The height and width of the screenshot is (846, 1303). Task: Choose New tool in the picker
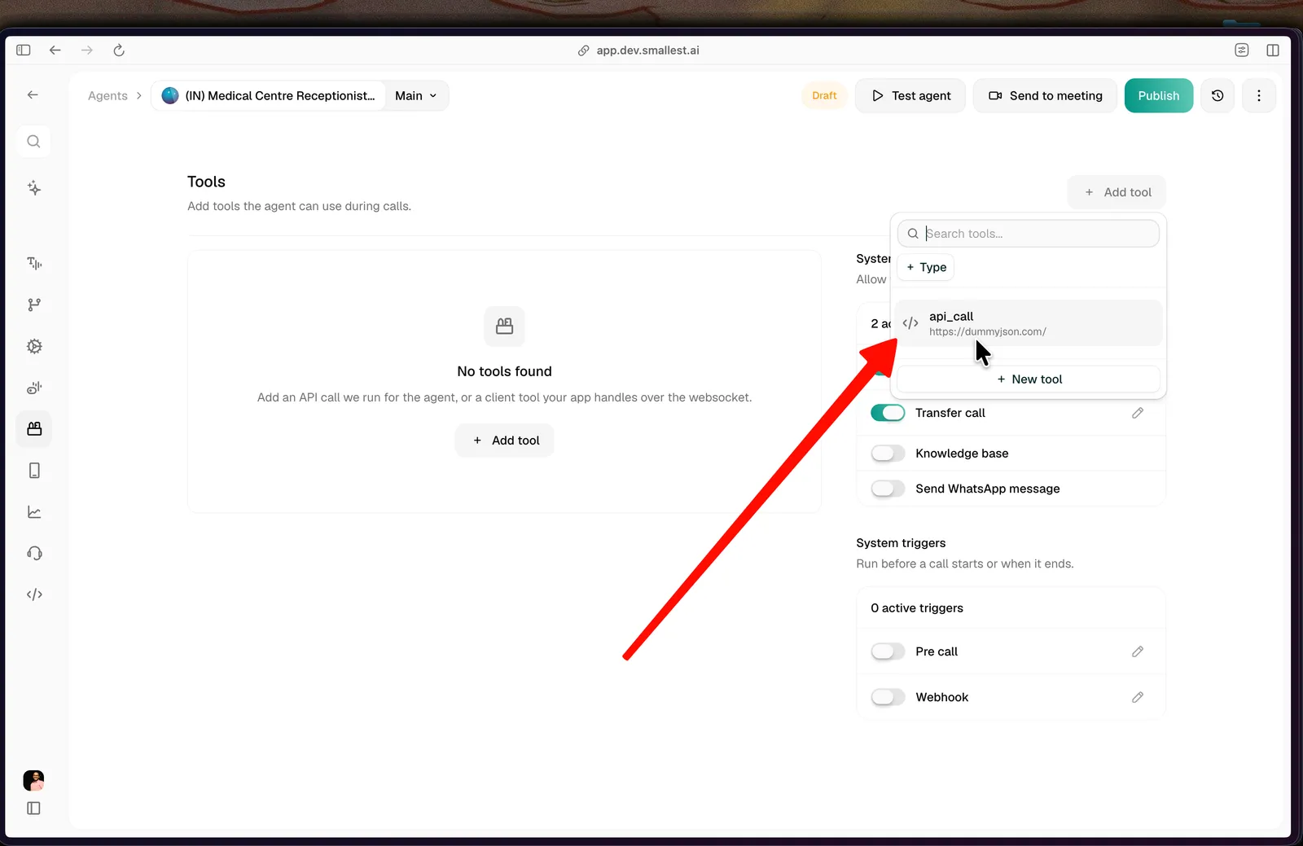(1029, 379)
